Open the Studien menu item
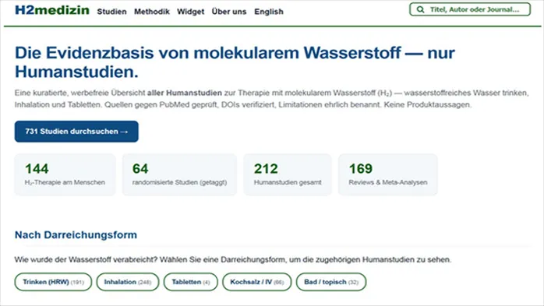This screenshot has height=306, width=544. tap(111, 12)
